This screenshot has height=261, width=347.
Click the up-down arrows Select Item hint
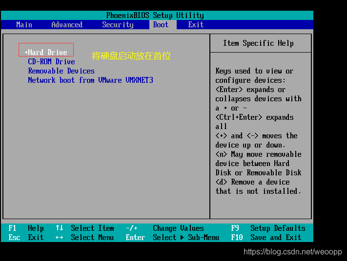(x=85, y=228)
